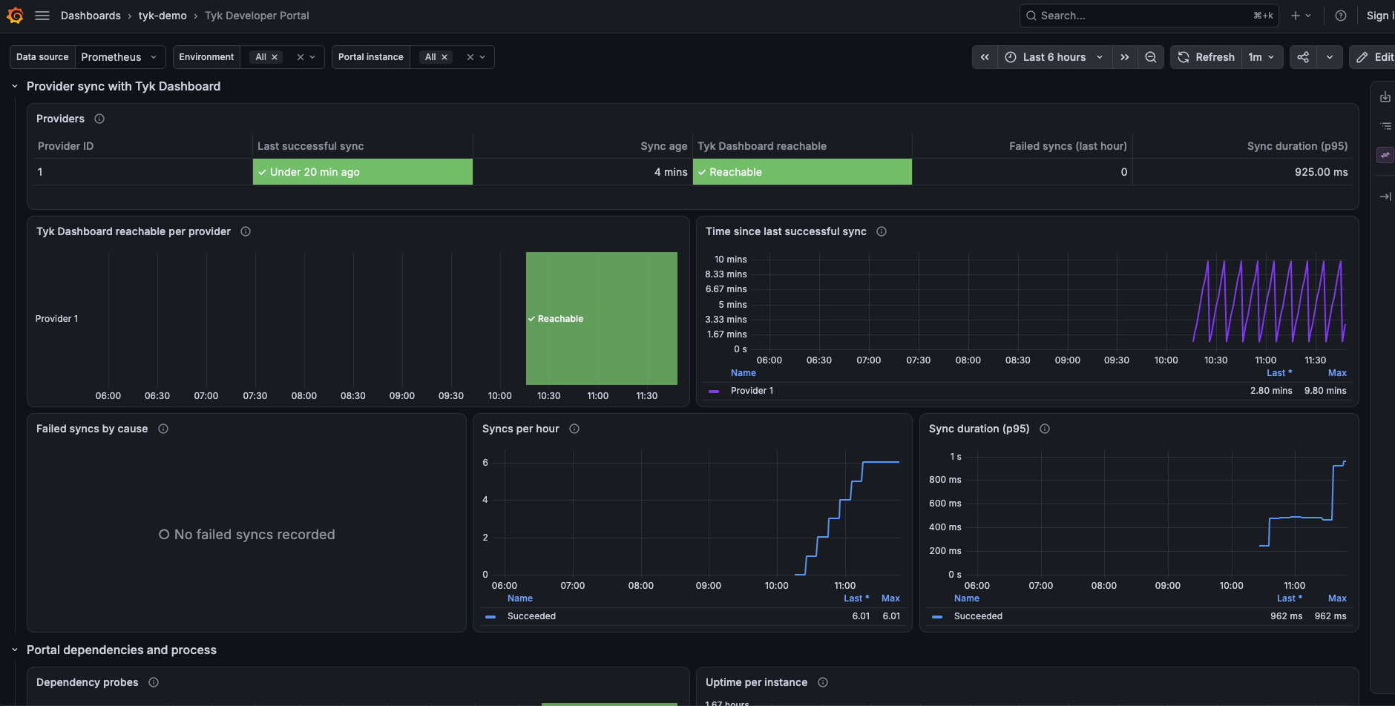
Task: Open the 1m refresh interval dropdown
Action: [1262, 57]
